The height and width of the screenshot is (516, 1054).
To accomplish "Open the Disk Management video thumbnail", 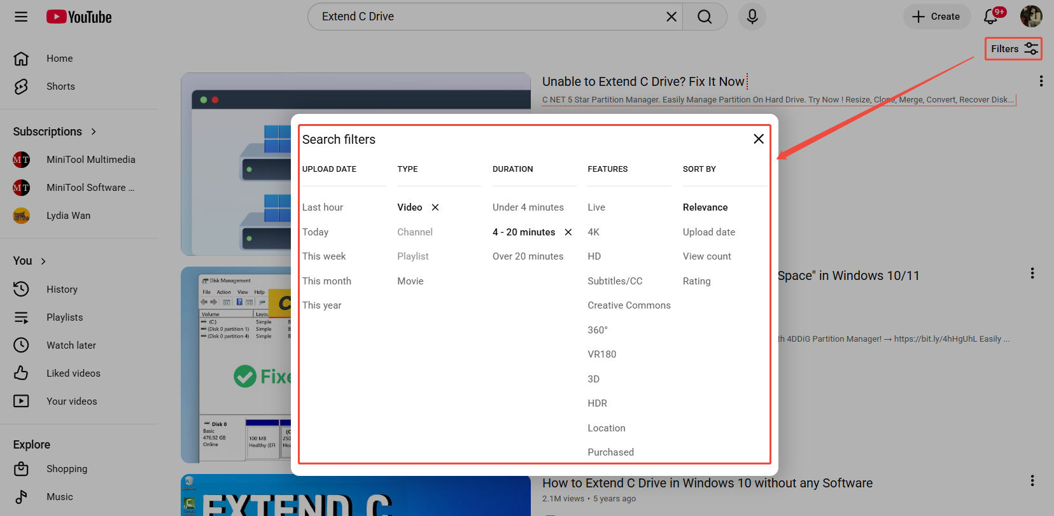I will click(235, 365).
